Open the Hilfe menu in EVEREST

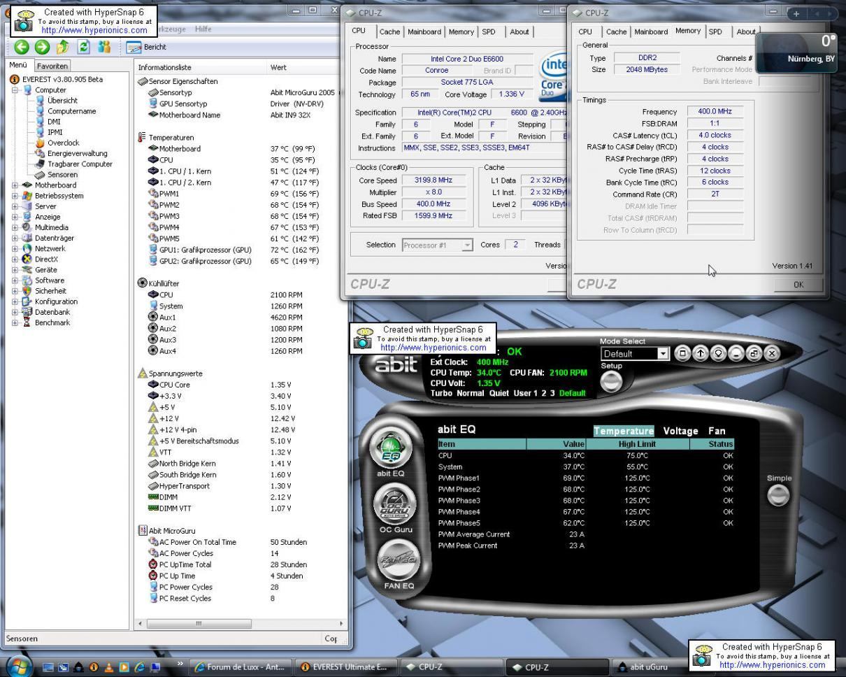[203, 29]
